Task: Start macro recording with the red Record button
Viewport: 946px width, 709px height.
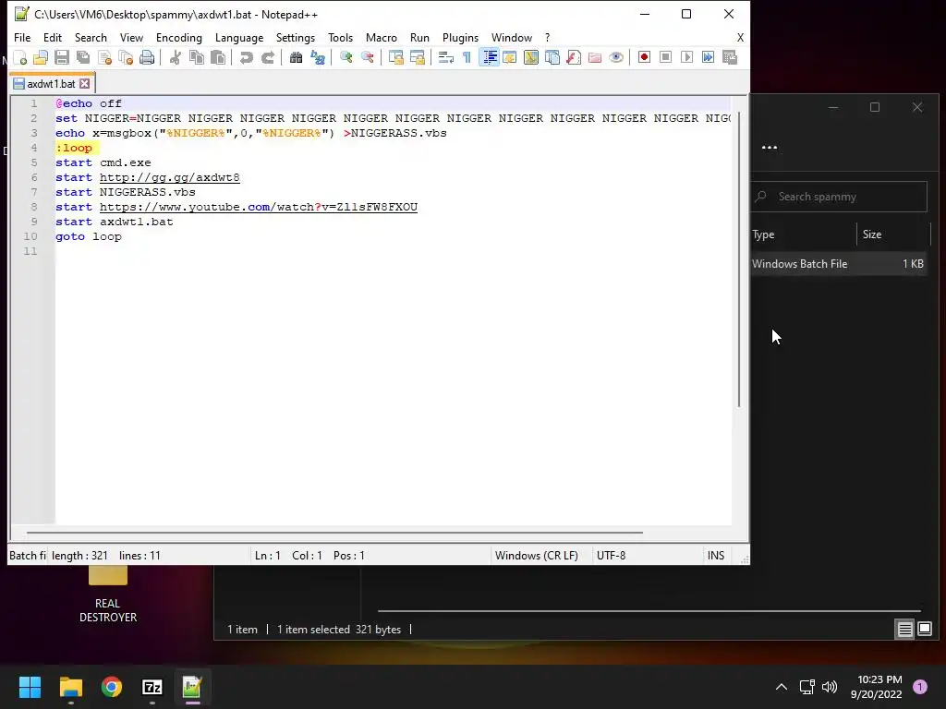Action: [644, 57]
